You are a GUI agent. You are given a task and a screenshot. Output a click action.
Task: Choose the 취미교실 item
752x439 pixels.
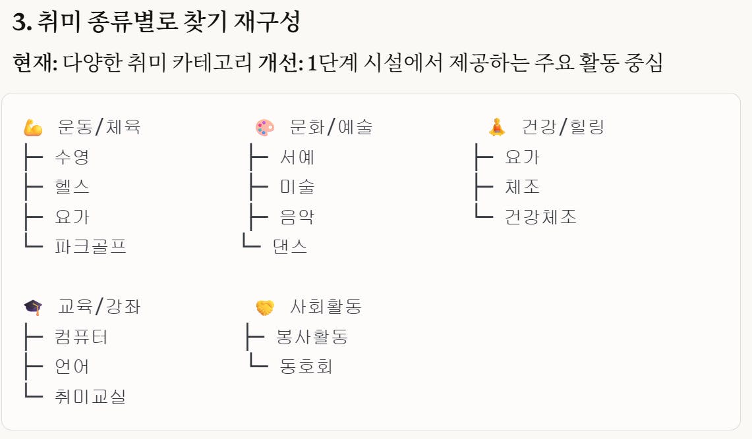pos(91,396)
